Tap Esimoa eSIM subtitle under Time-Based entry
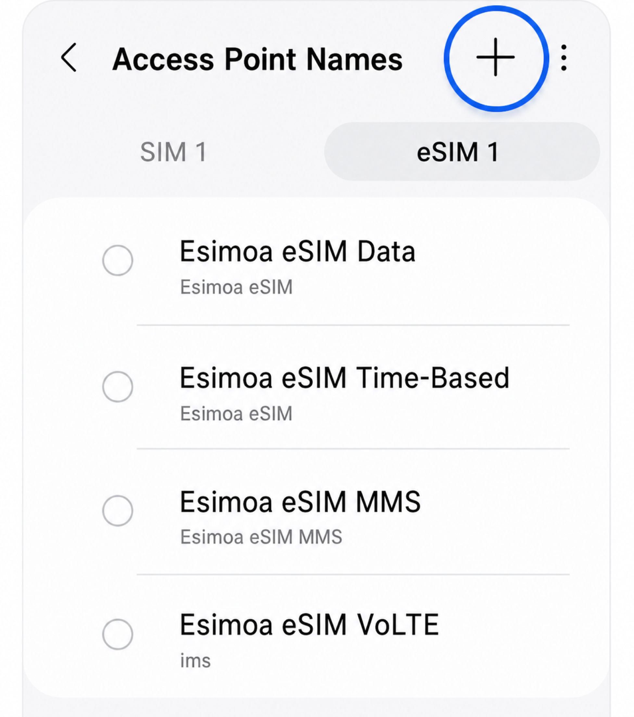 click(x=236, y=413)
